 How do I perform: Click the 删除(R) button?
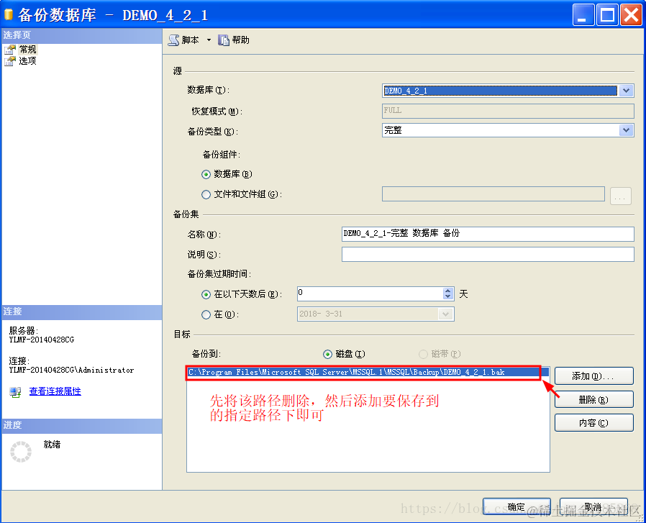click(593, 399)
